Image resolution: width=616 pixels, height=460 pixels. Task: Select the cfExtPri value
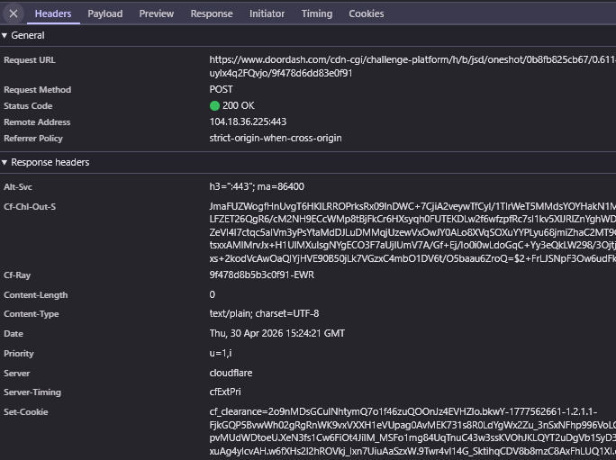click(x=225, y=392)
